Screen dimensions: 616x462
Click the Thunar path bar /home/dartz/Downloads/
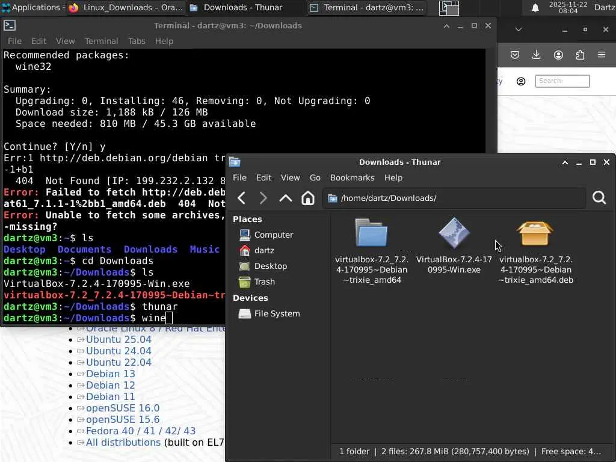coord(454,198)
